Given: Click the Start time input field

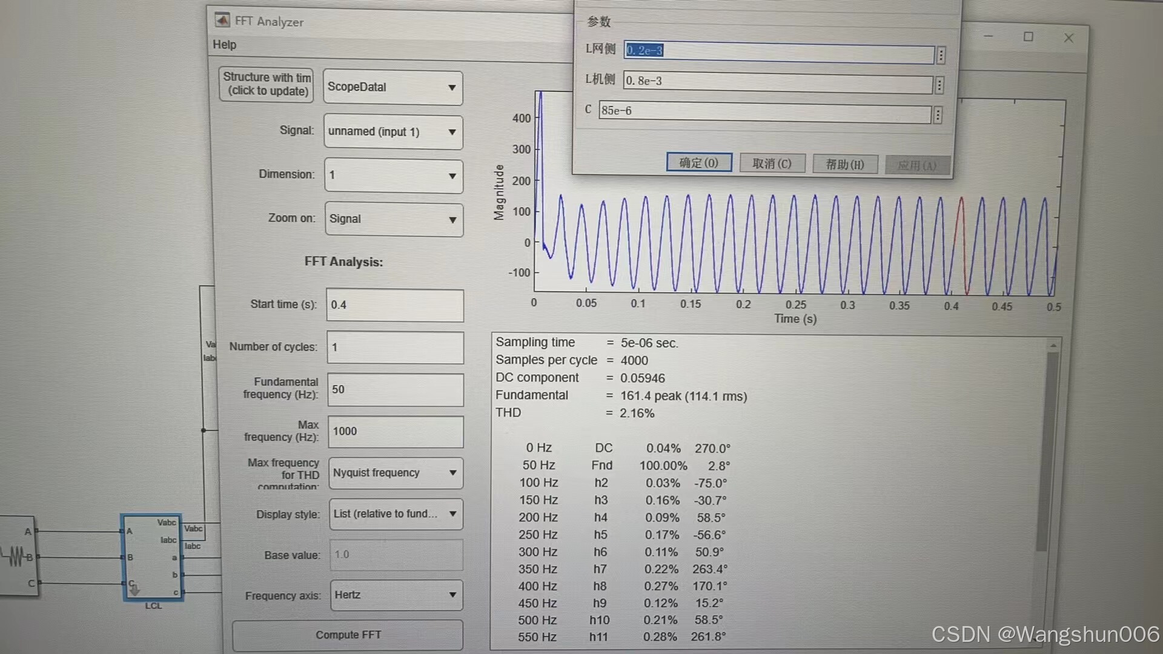Looking at the screenshot, I should coord(395,305).
